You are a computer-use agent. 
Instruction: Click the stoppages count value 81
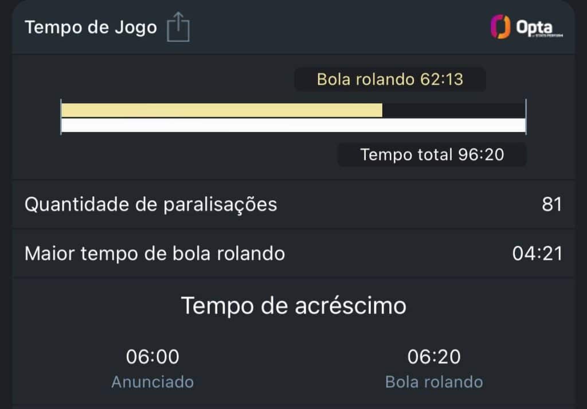tap(551, 204)
